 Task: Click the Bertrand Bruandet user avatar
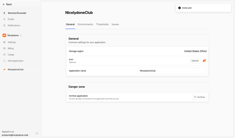coord(4,13)
